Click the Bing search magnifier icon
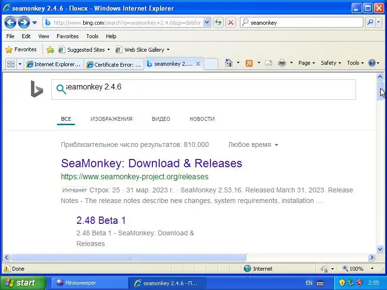The height and width of the screenshot is (290, 387). click(61, 89)
